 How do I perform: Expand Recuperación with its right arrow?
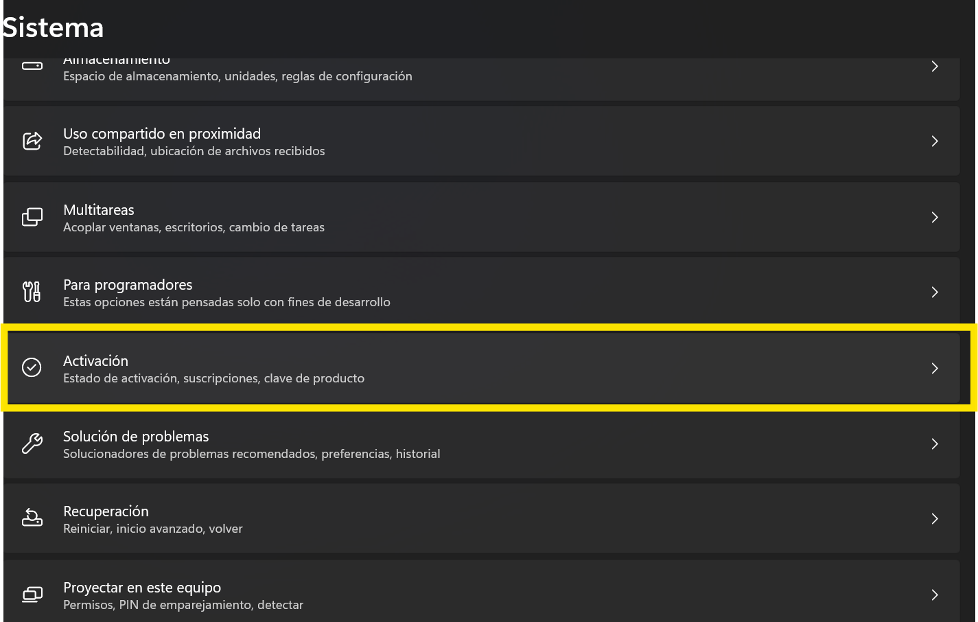[x=935, y=518]
